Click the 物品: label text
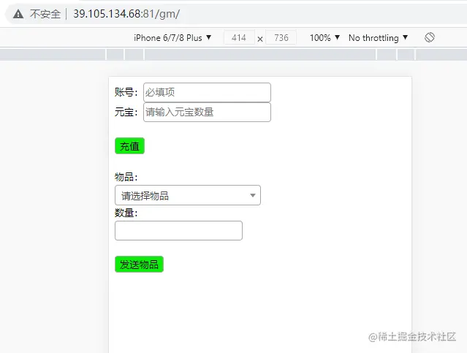 (126, 177)
